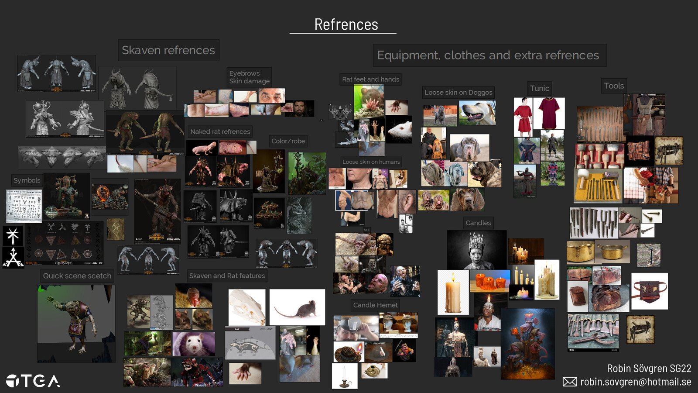
Task: Click the 'Naked rat refrences' label
Action: pyautogui.click(x=220, y=131)
